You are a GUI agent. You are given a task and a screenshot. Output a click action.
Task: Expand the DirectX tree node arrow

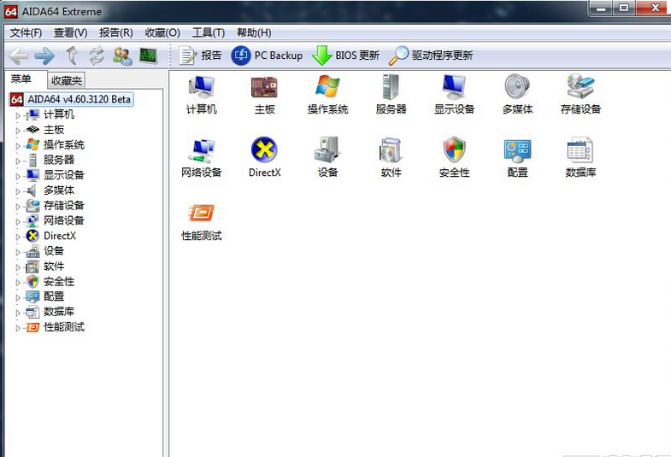(18, 237)
